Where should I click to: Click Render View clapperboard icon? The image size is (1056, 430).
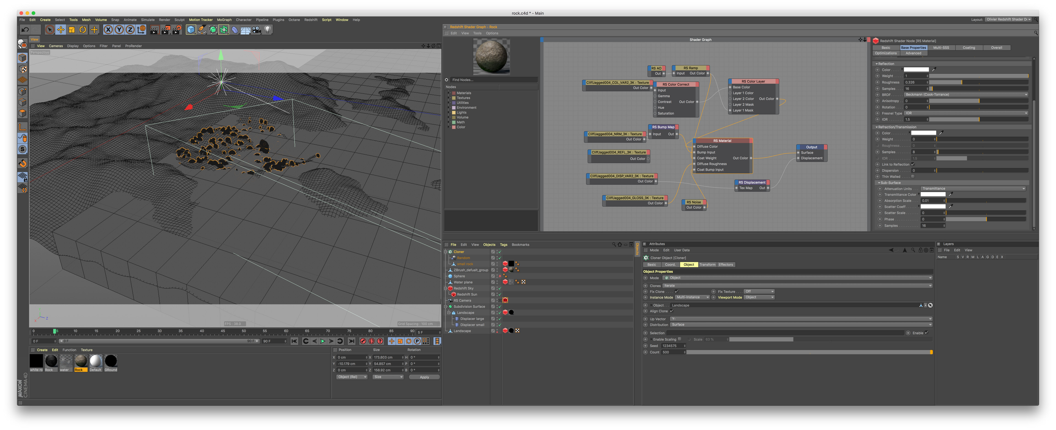tap(155, 29)
